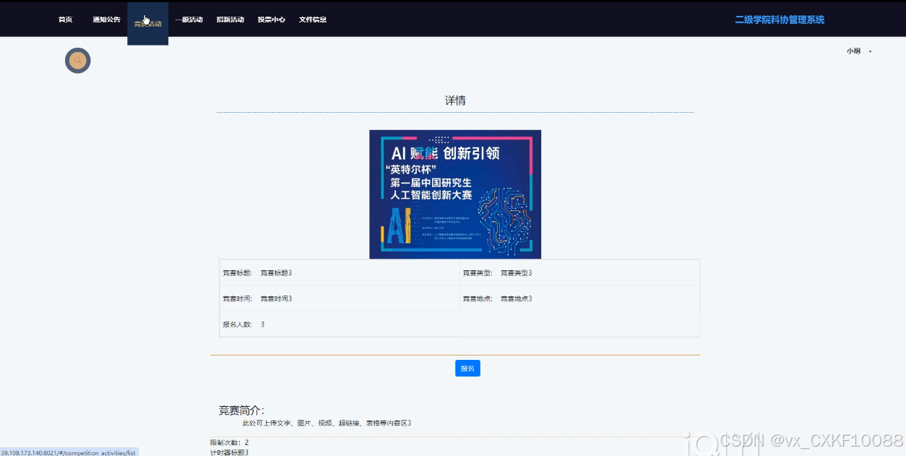Expand the 小明 user dropdown
Viewport: 906px width, 456px height.
[859, 51]
